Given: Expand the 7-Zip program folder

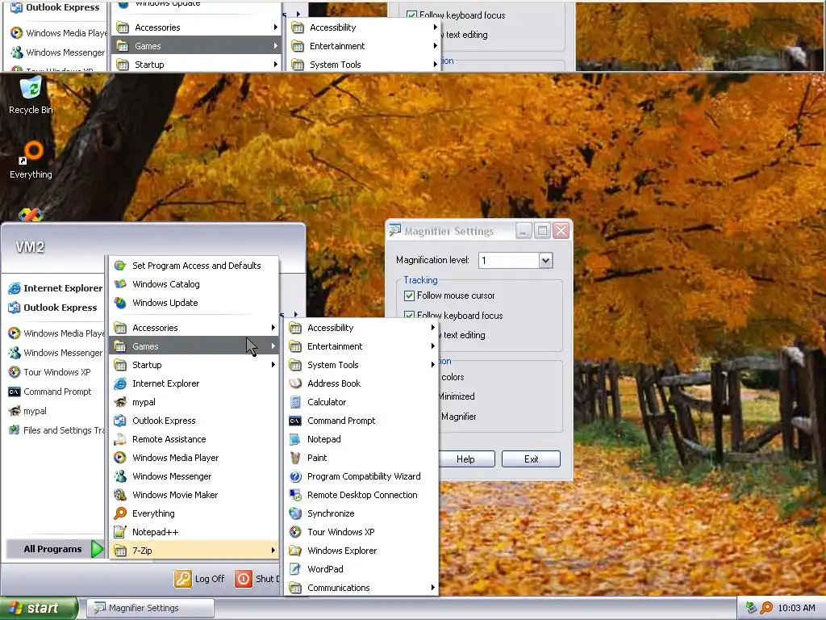Looking at the screenshot, I should coord(194,551).
